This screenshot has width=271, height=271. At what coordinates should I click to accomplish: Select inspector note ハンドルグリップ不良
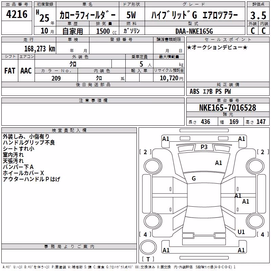(x=29, y=143)
